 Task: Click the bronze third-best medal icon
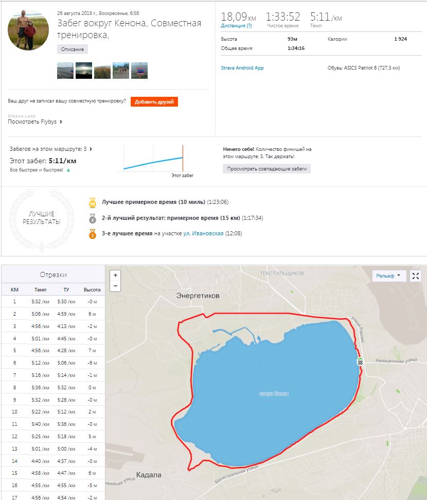point(93,234)
